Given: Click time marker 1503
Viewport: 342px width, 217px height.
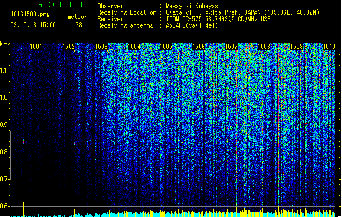Looking at the screenshot, I should click(x=102, y=47).
